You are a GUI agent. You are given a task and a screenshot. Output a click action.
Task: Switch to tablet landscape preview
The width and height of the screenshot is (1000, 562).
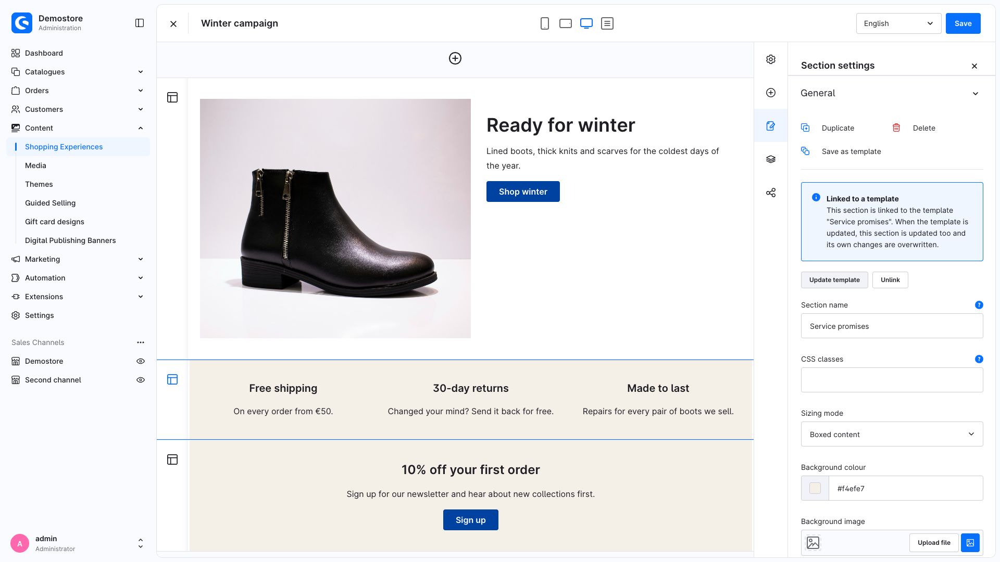[566, 23]
